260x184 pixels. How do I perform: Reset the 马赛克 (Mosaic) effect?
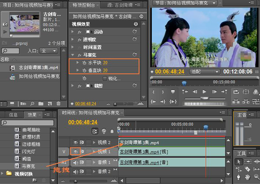pyautogui.click(x=135, y=54)
